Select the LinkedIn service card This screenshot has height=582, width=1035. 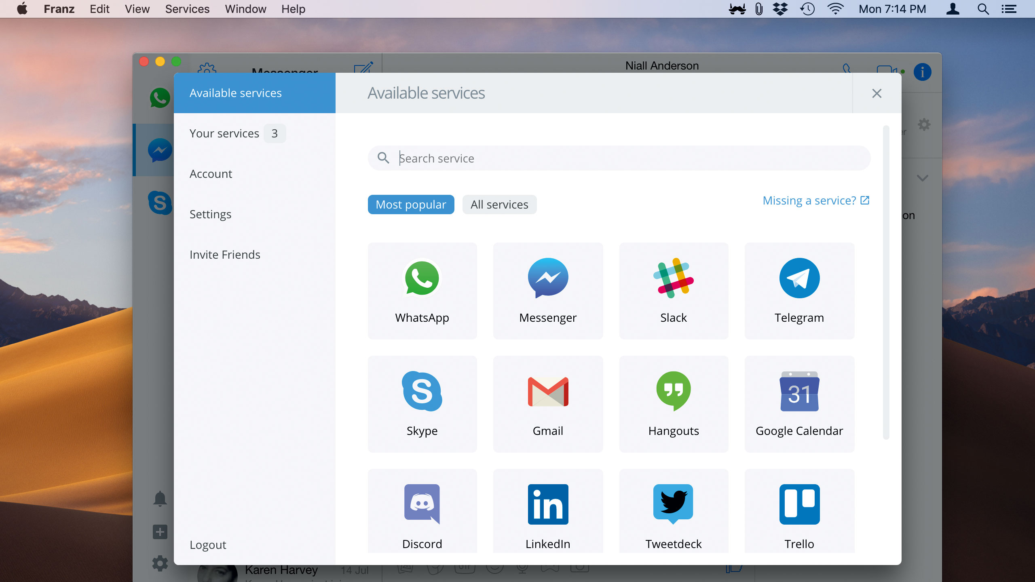(x=548, y=511)
